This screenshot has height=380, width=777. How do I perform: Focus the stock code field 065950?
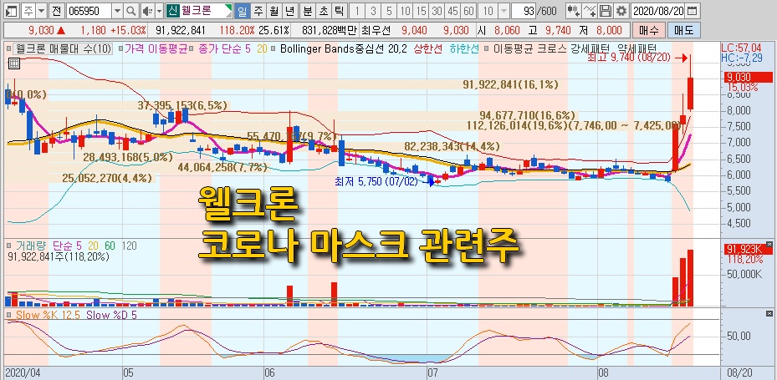point(88,10)
